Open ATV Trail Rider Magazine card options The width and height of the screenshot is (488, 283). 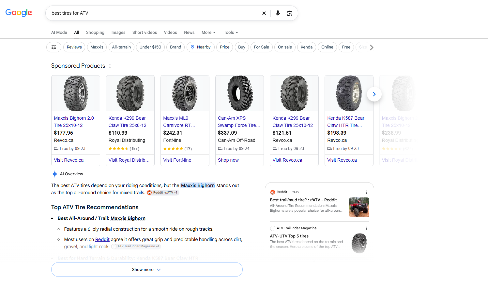tap(366, 228)
